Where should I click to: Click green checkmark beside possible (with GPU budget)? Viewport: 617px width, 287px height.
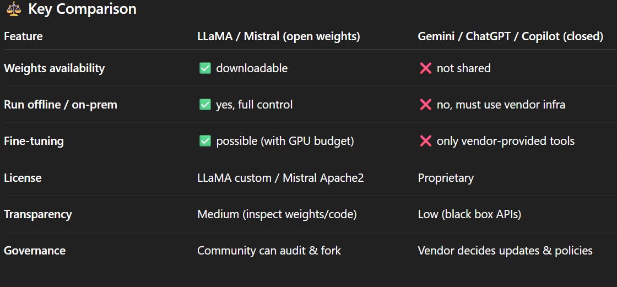205,142
